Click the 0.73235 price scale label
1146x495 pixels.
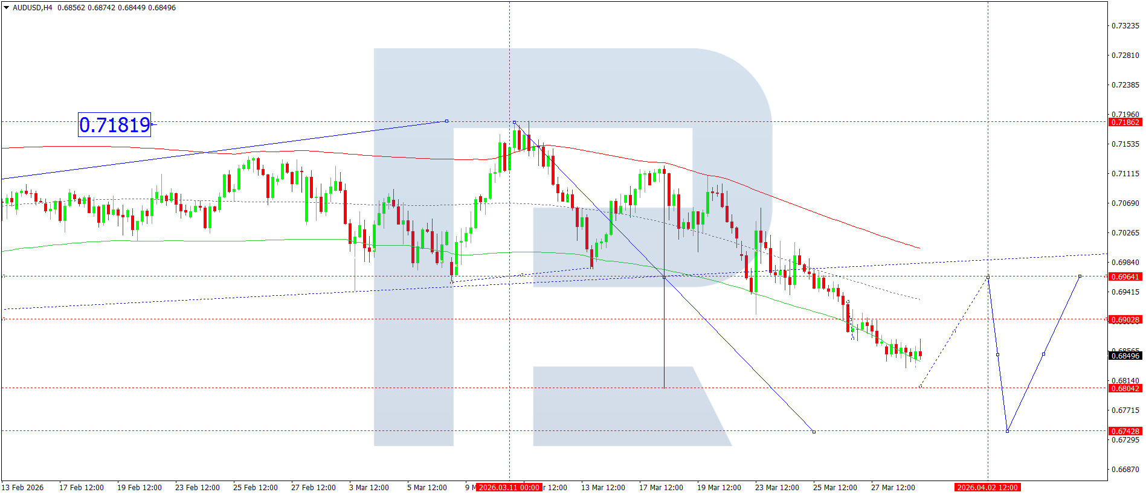(1125, 26)
